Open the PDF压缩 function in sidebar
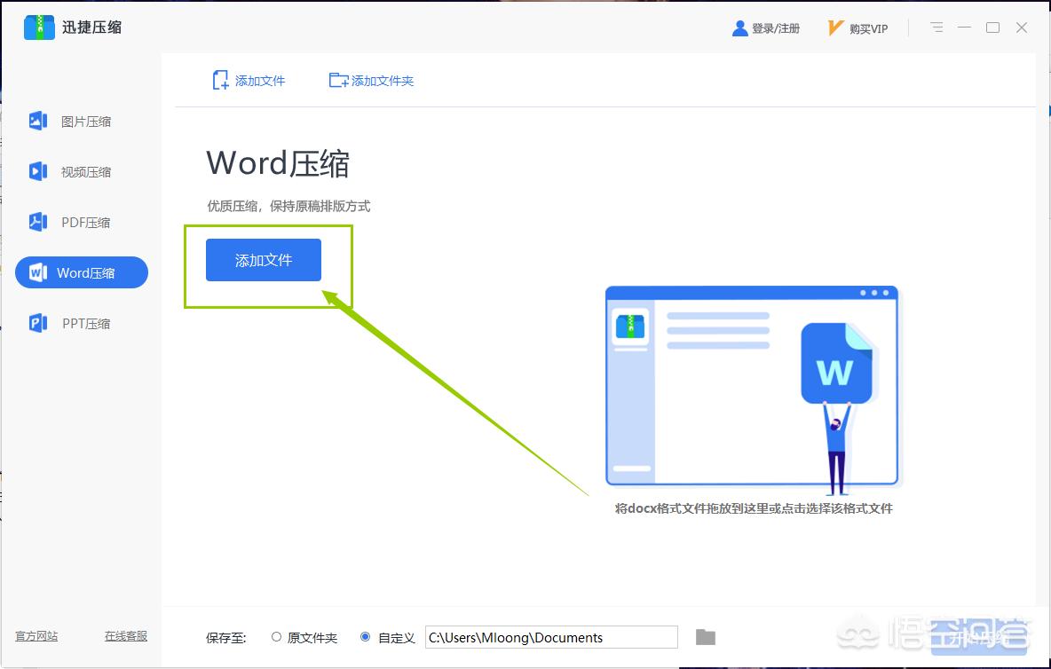The image size is (1051, 669). click(37, 222)
